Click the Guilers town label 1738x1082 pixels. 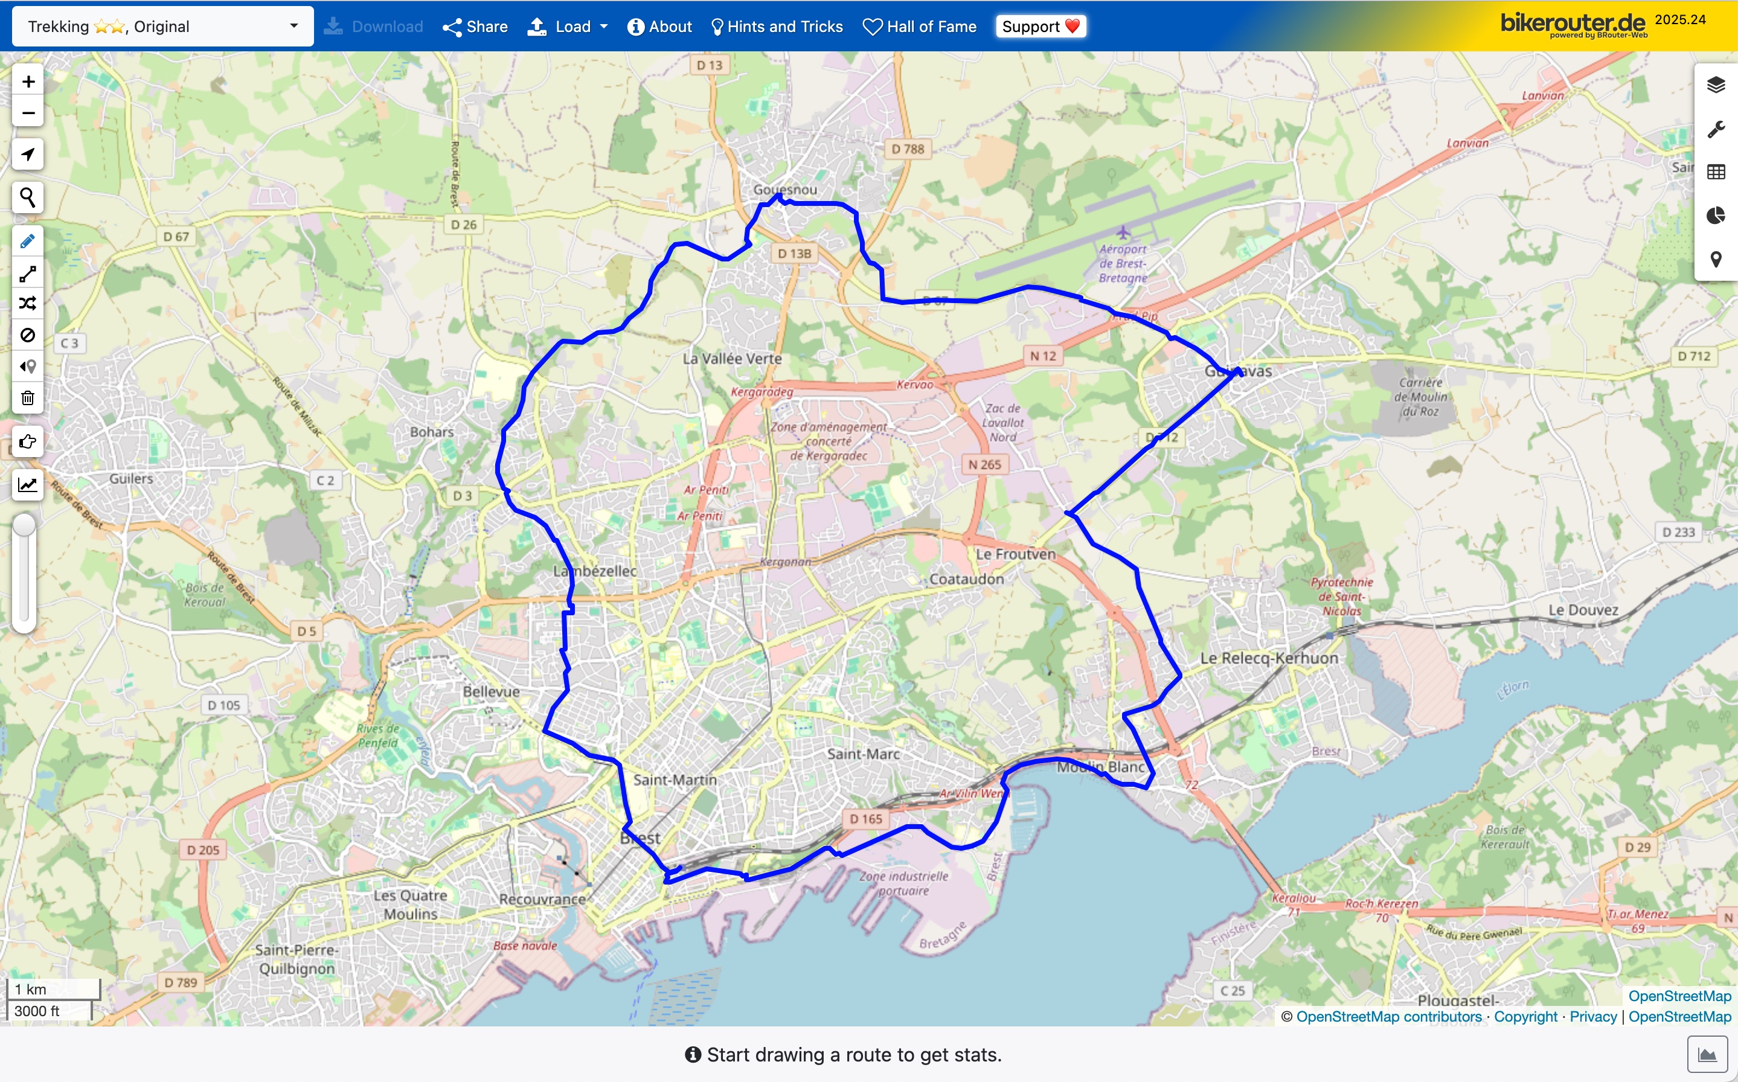click(131, 479)
